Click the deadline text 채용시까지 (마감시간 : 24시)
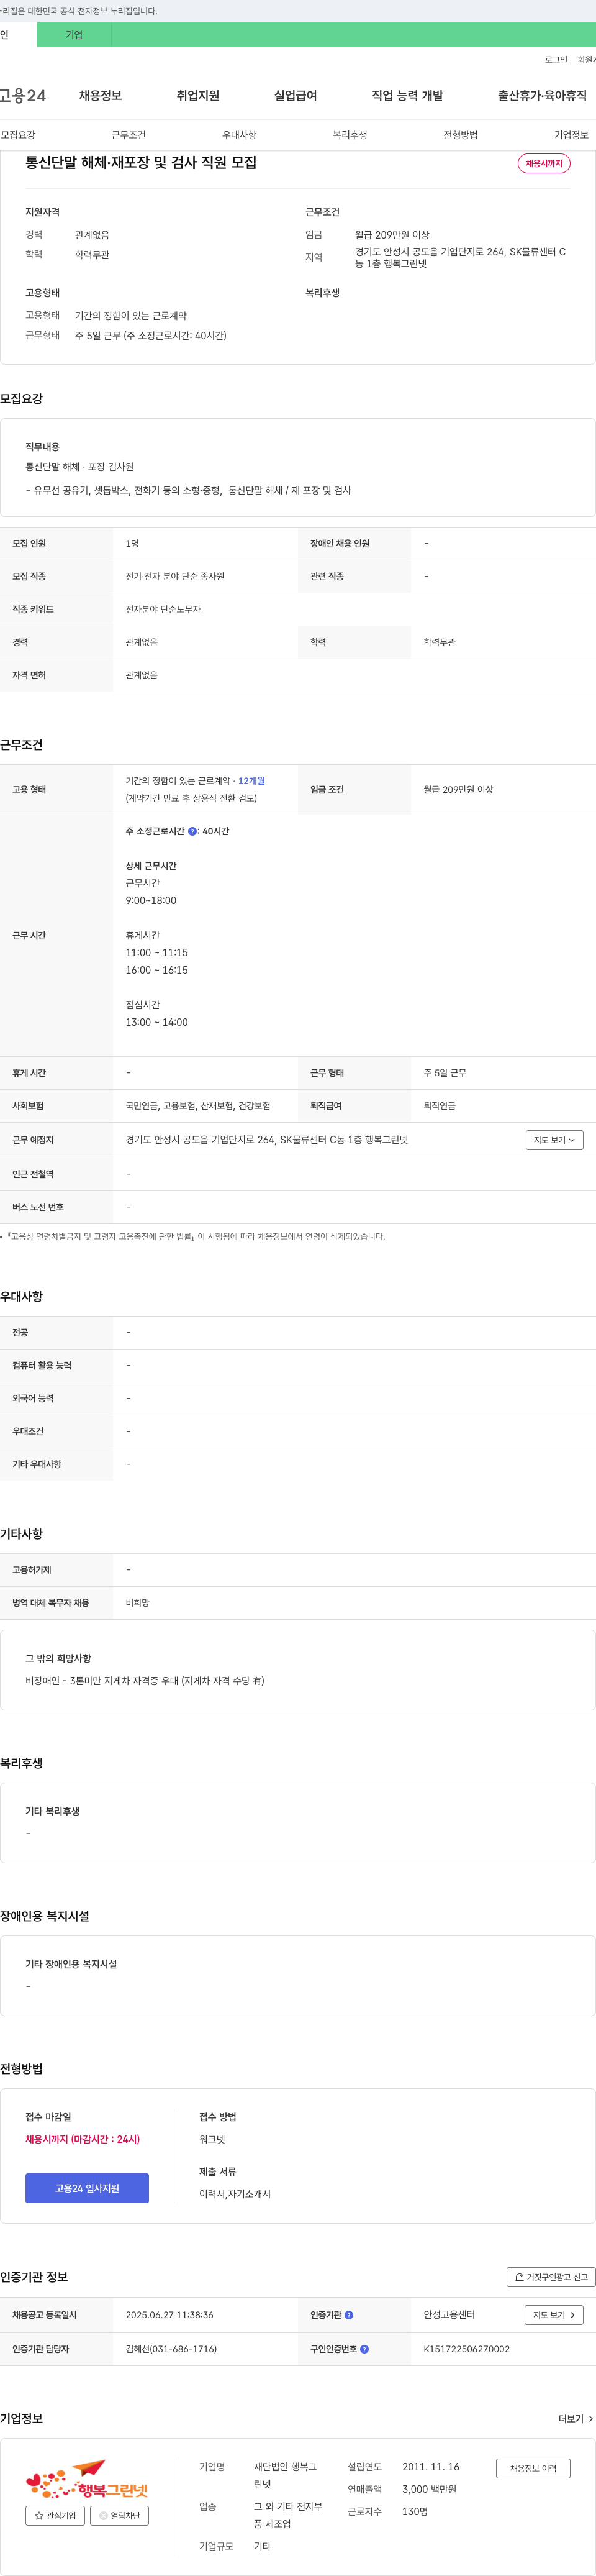This screenshot has width=596, height=2576. click(83, 2139)
